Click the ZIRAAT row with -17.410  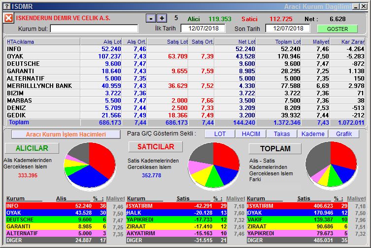coord(176,226)
